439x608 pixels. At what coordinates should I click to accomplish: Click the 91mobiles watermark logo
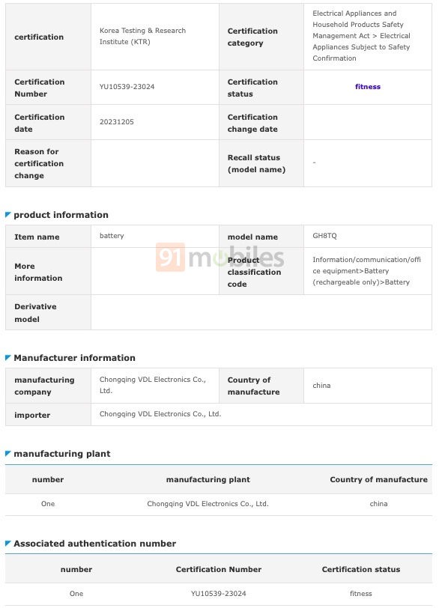tap(220, 257)
